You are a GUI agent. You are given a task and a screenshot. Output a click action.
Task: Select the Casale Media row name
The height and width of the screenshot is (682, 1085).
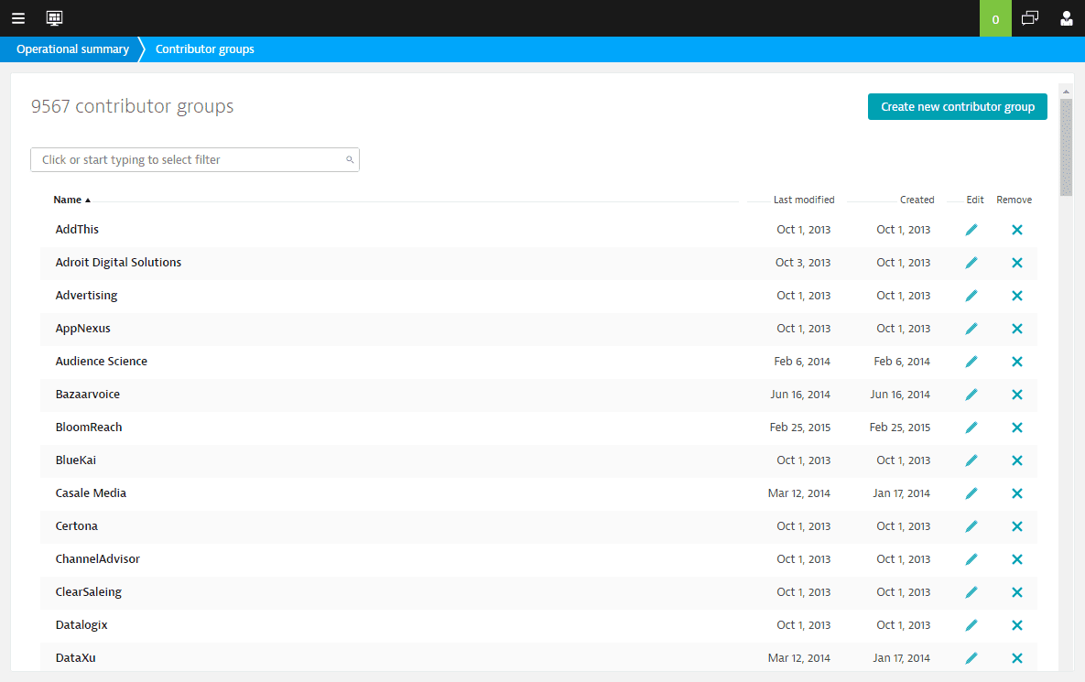pyautogui.click(x=91, y=493)
